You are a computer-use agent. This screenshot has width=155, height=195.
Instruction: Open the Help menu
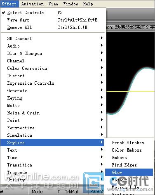(88, 4)
